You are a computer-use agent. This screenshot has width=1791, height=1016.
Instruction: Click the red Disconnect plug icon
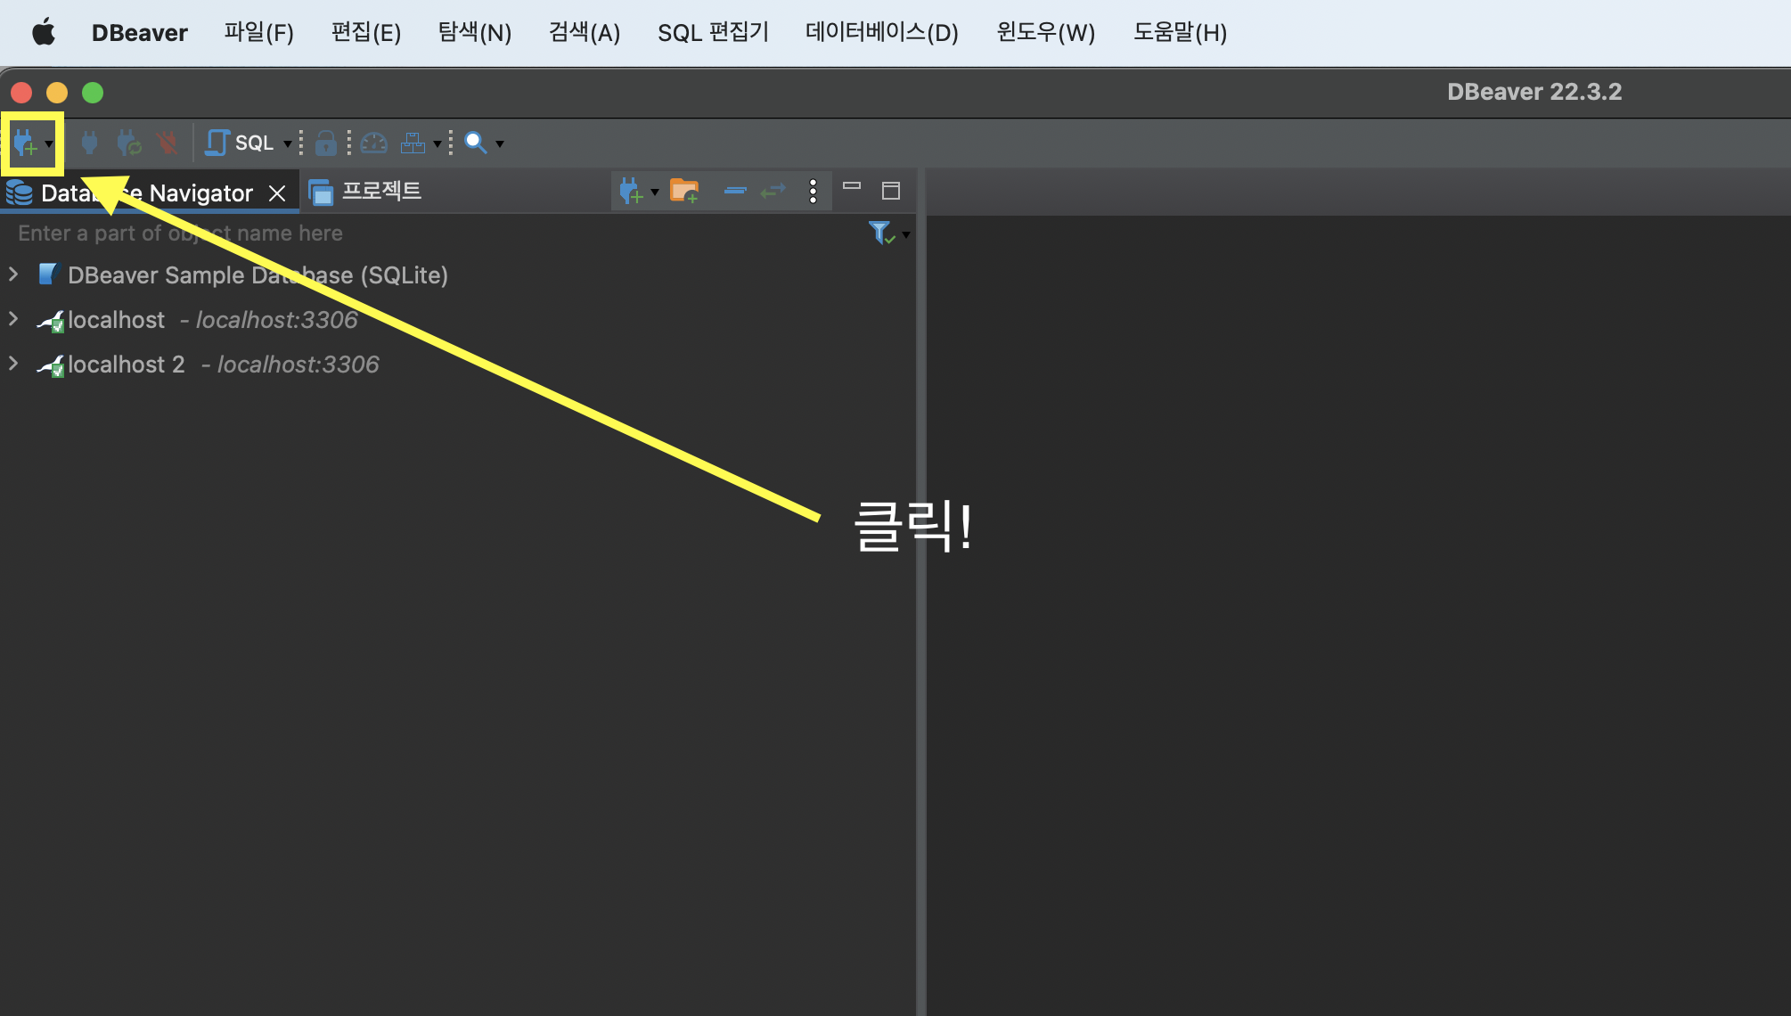[x=167, y=143]
